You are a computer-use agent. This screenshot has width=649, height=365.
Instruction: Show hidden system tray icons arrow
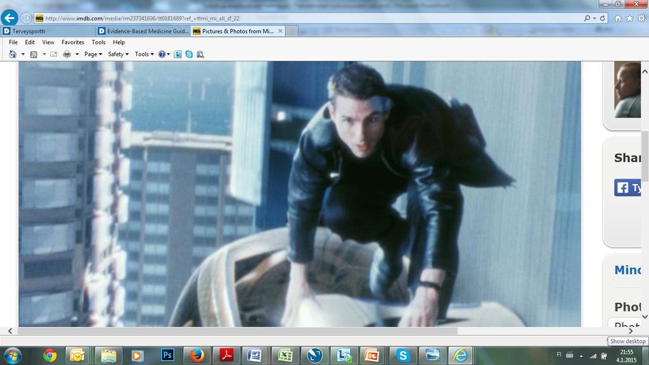click(x=581, y=356)
